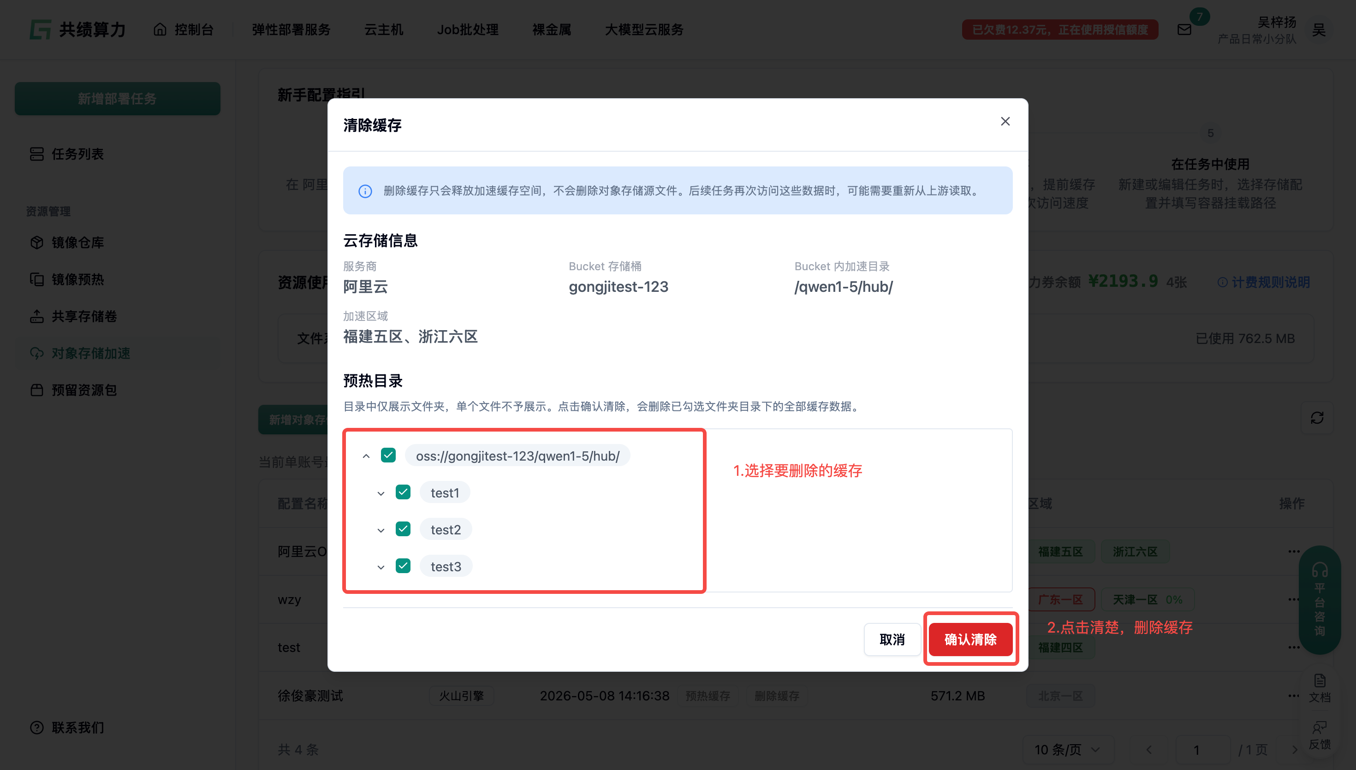Click the 任务列表 list icon

pyautogui.click(x=36, y=154)
